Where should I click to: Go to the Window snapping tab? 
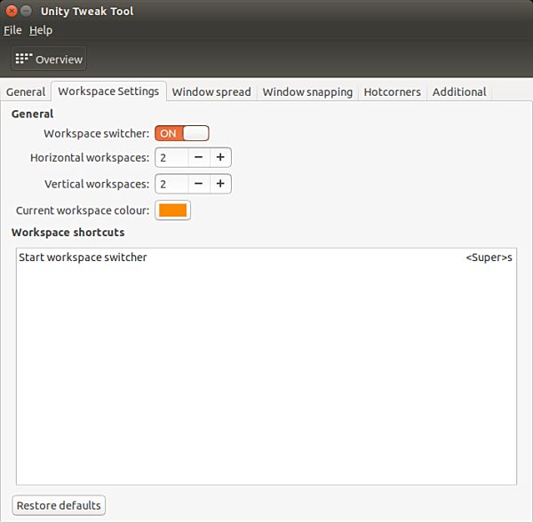[307, 91]
